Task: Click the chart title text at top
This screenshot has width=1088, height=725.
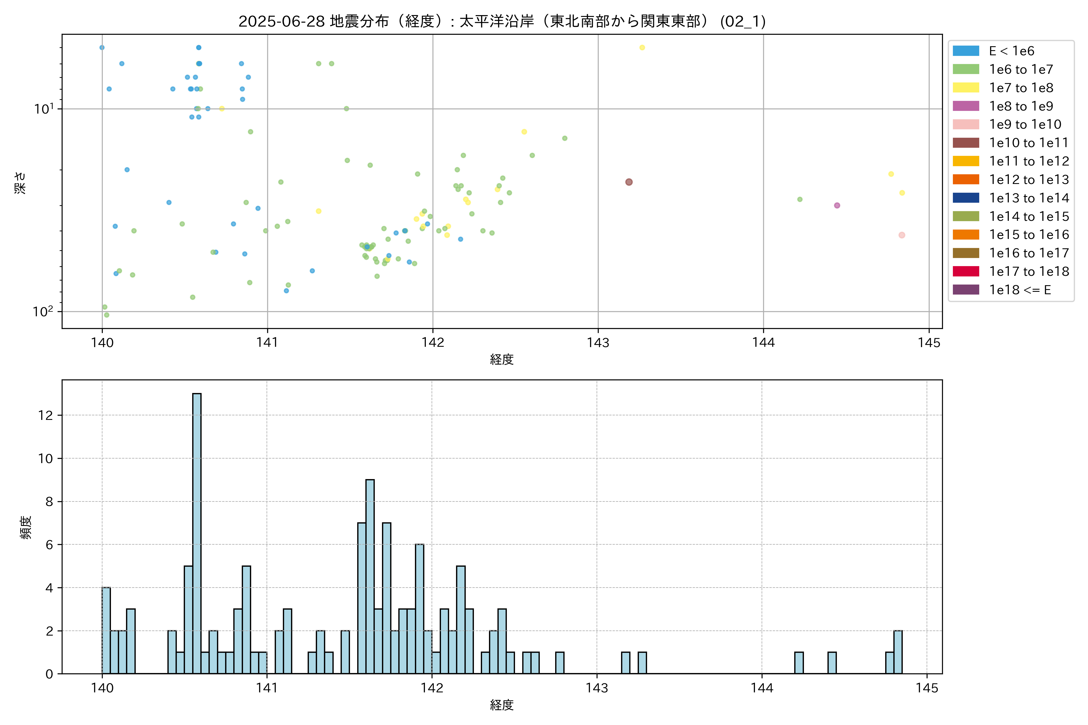Action: pos(502,21)
